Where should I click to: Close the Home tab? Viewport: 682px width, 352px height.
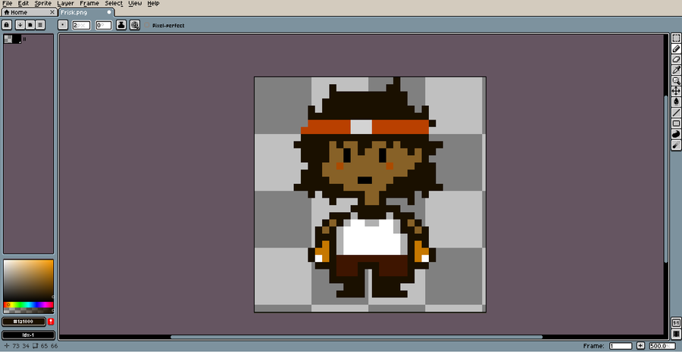(52, 12)
